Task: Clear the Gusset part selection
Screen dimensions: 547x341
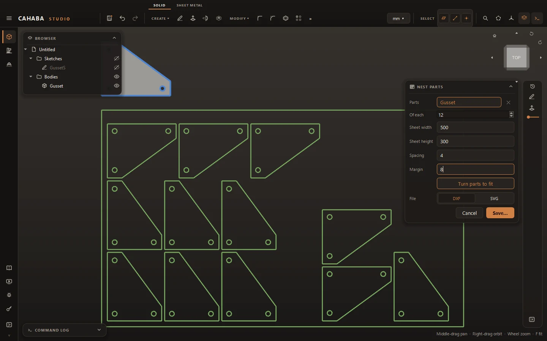Action: coord(508,102)
